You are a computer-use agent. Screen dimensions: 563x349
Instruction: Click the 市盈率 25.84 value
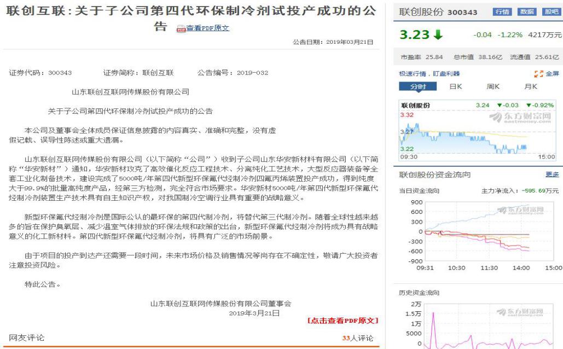(421, 57)
